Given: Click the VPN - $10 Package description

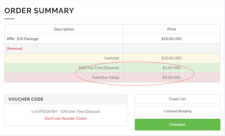Looking at the screenshot, I should pyautogui.click(x=22, y=39).
